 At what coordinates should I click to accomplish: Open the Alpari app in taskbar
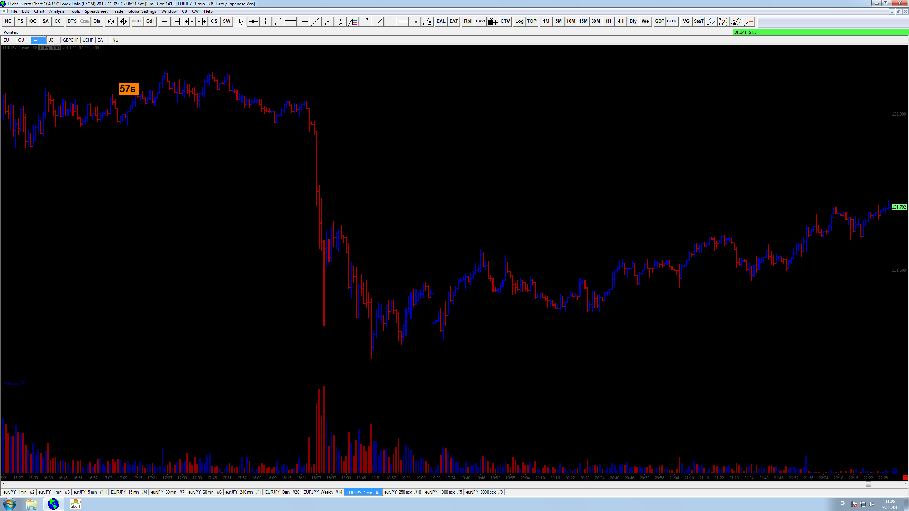tap(75, 504)
